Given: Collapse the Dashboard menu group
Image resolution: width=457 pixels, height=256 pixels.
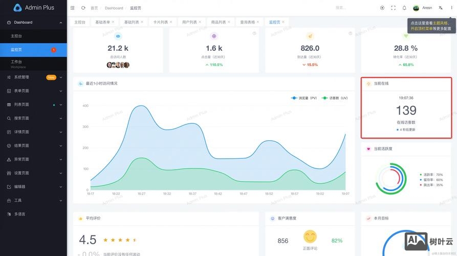Looking at the screenshot, I should click(x=60, y=23).
